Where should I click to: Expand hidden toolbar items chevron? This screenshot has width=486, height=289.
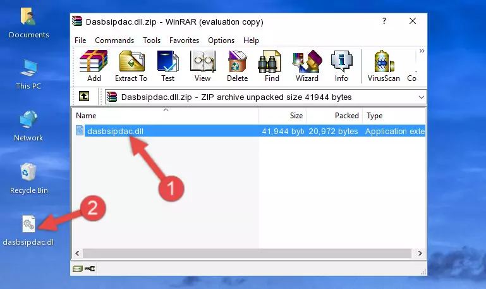coord(422,51)
